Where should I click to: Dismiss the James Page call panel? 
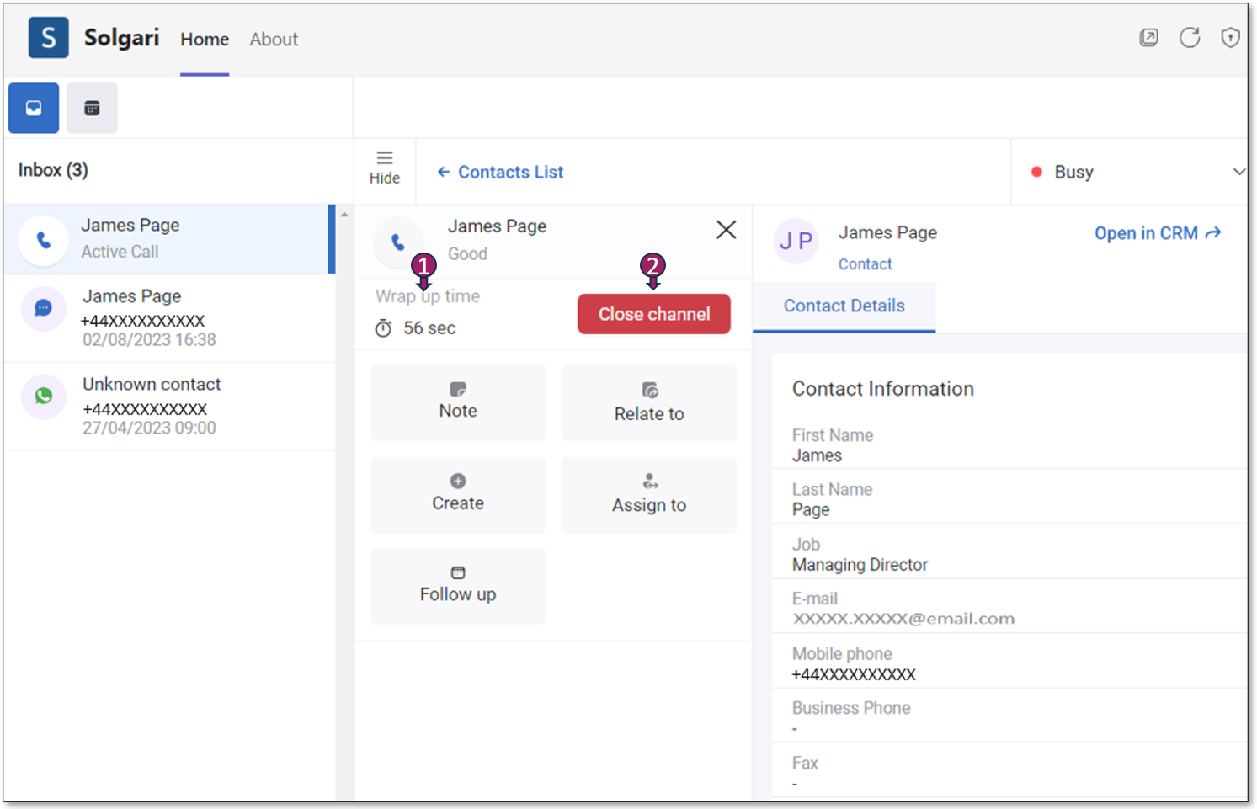click(726, 230)
